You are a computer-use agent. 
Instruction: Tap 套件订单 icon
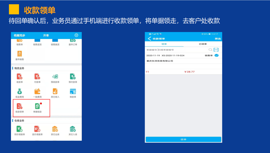click(x=73, y=41)
